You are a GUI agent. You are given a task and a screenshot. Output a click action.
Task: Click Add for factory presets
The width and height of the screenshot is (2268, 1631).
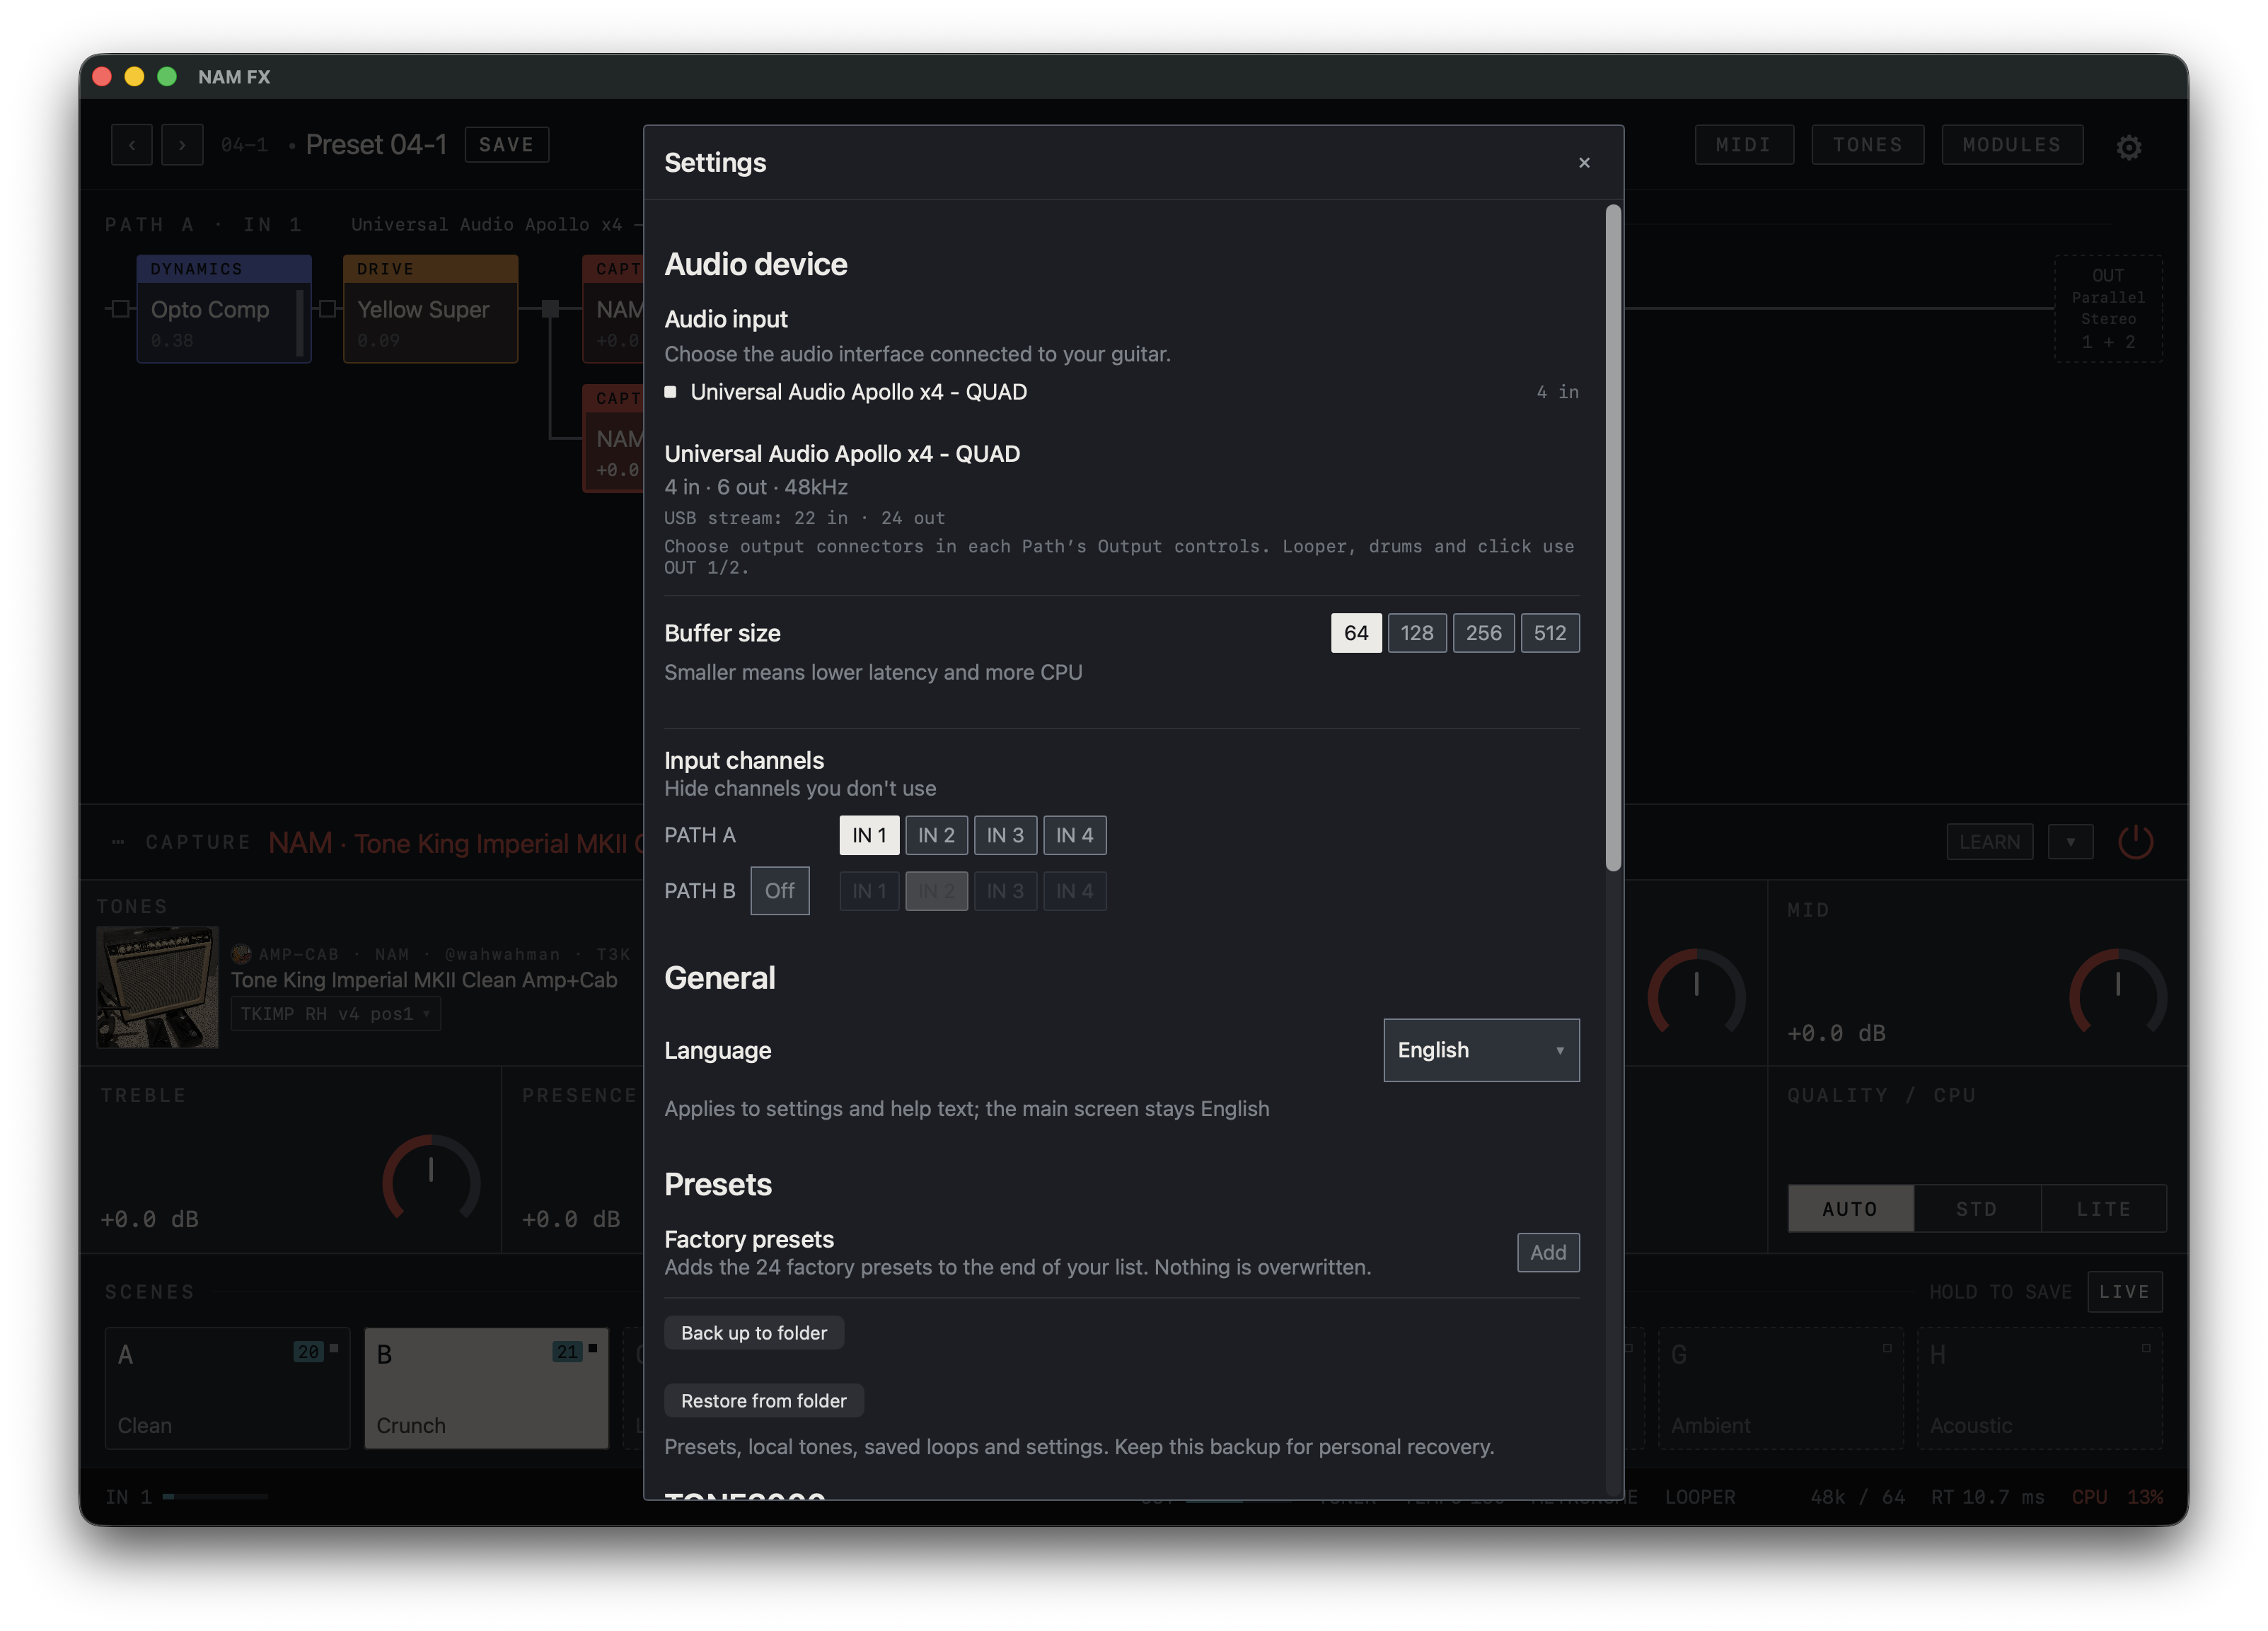(1547, 1252)
